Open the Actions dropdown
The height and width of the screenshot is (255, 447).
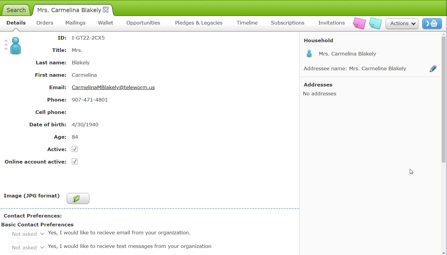point(402,23)
